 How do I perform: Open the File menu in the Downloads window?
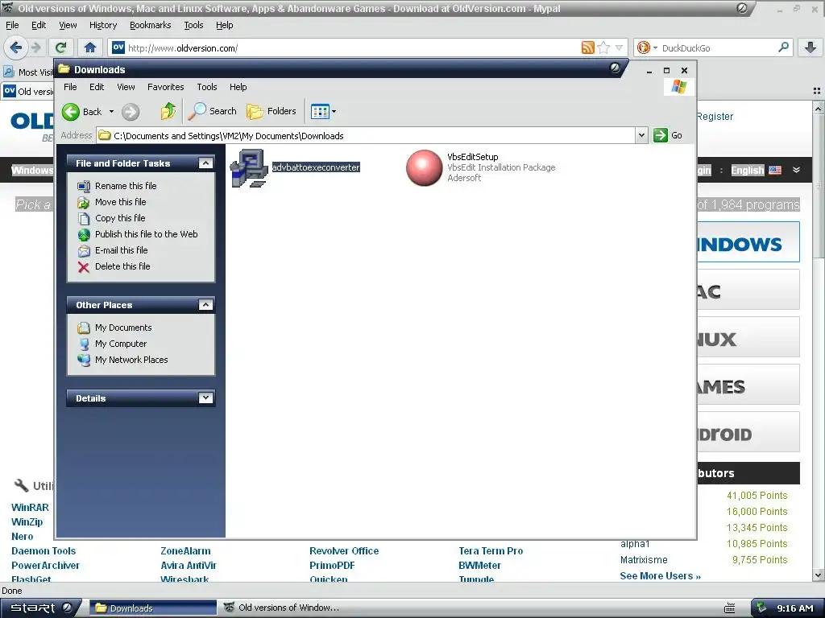point(70,87)
